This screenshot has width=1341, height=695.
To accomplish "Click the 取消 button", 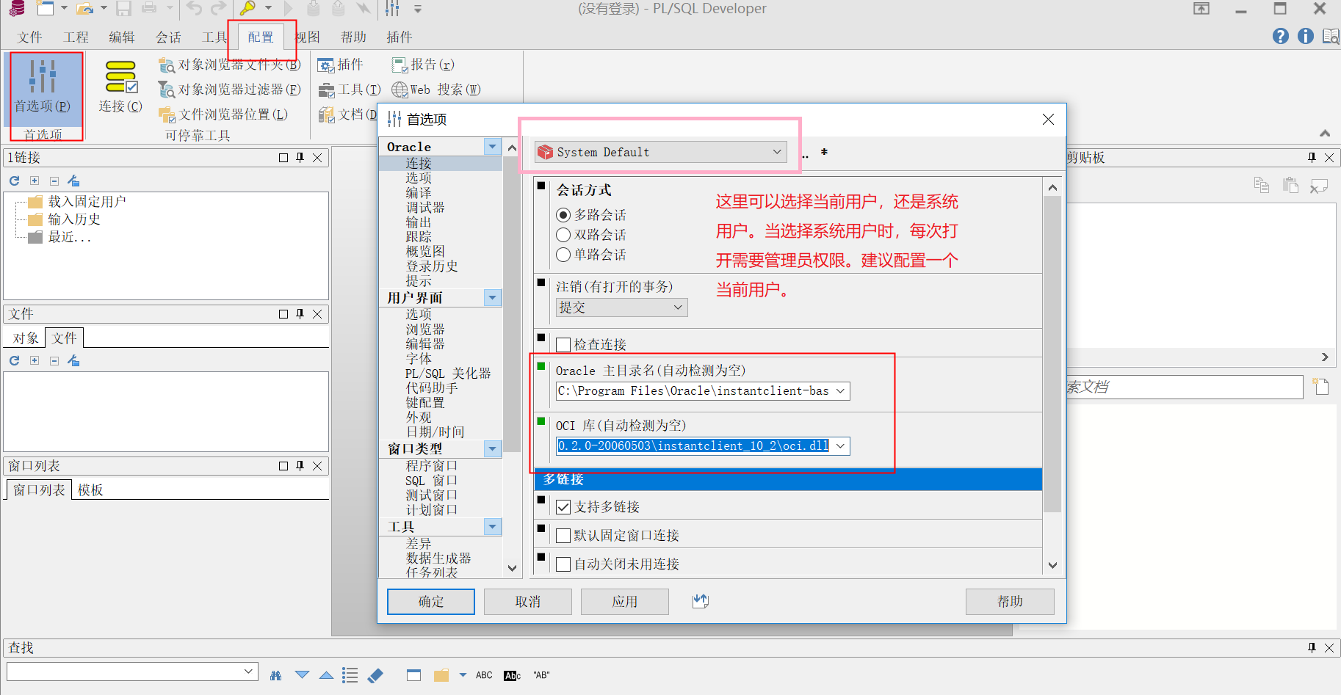I will (528, 602).
